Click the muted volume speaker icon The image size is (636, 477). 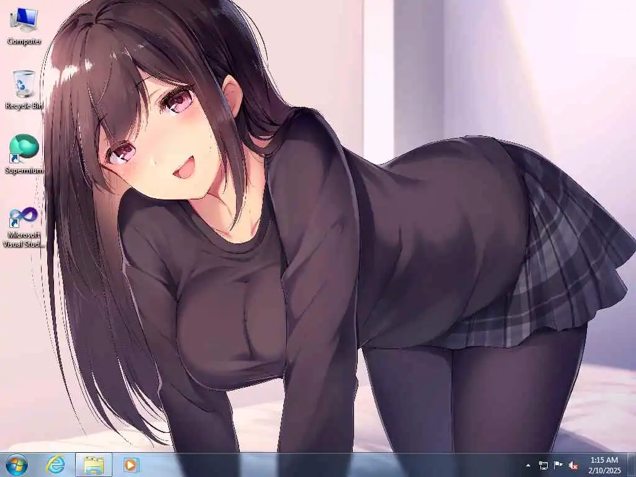[x=573, y=465]
